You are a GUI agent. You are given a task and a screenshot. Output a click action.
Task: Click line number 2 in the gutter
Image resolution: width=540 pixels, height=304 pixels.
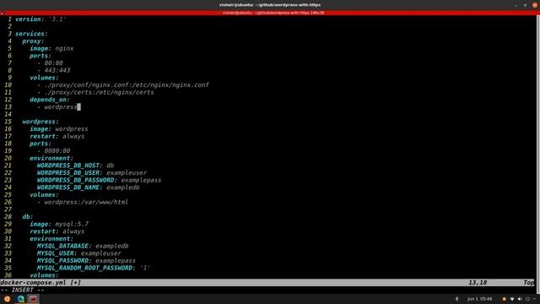click(x=9, y=26)
